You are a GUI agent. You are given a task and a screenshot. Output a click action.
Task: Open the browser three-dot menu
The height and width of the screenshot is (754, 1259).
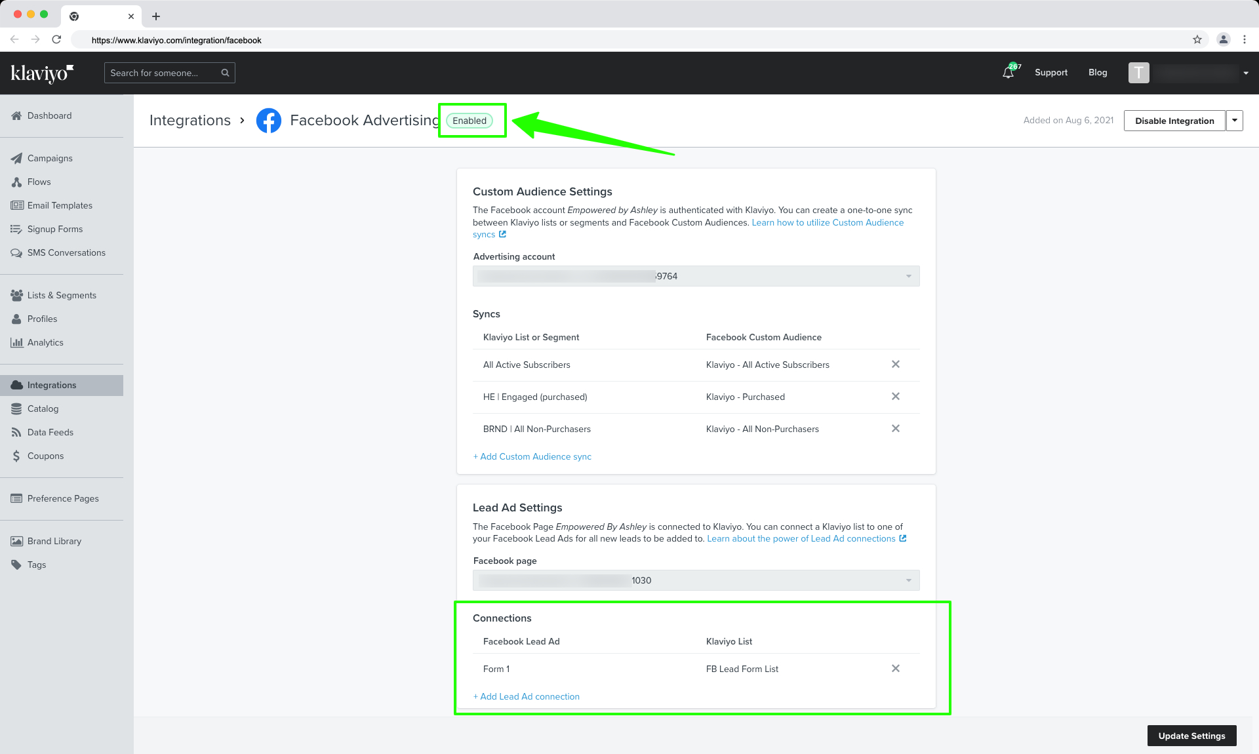1245,39
